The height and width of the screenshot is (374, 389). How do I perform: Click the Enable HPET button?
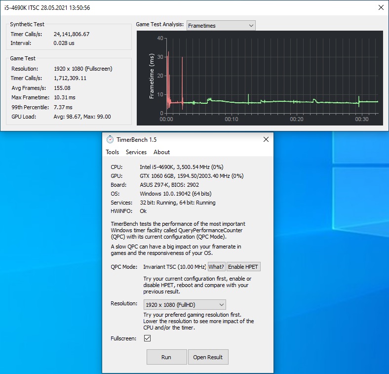tap(243, 267)
